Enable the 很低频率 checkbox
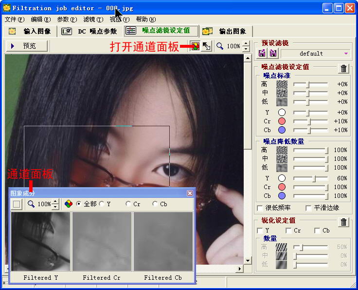 260,208
